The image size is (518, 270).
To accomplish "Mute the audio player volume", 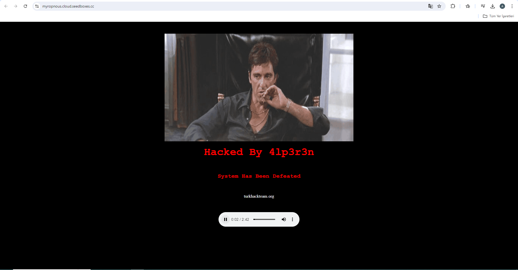I will click(x=284, y=219).
